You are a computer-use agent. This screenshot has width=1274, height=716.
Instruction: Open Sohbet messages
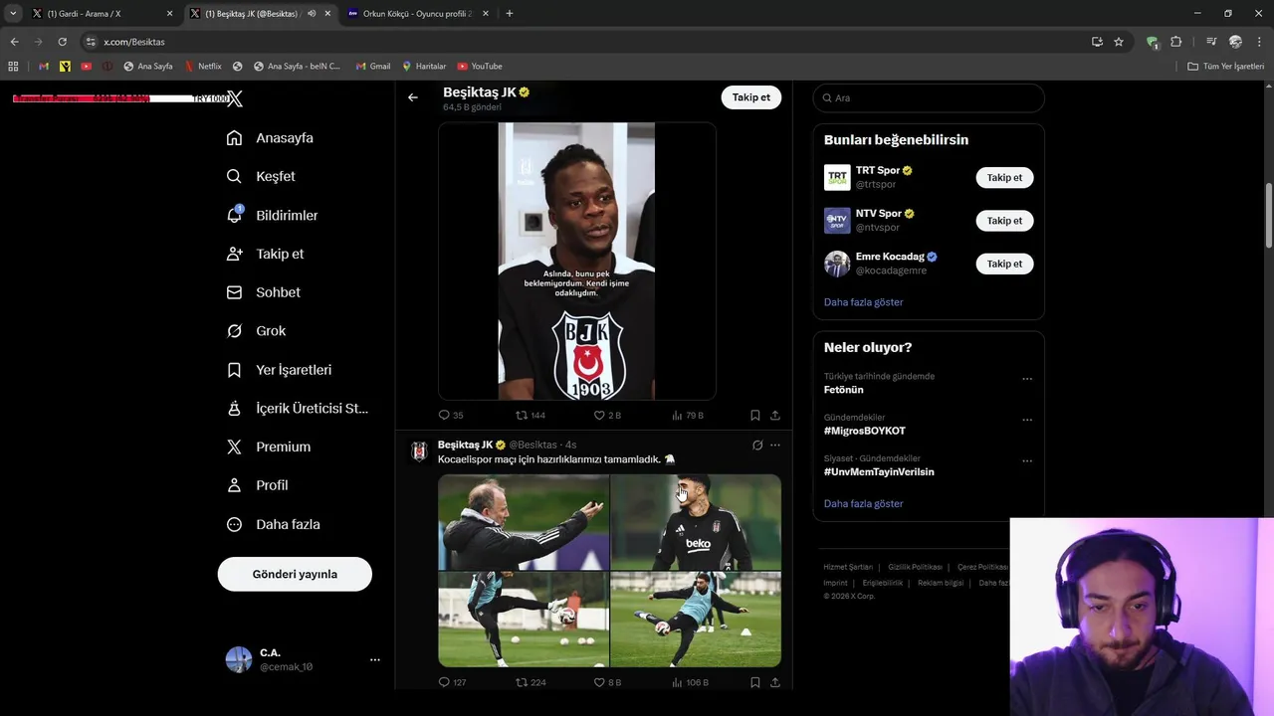click(264, 292)
